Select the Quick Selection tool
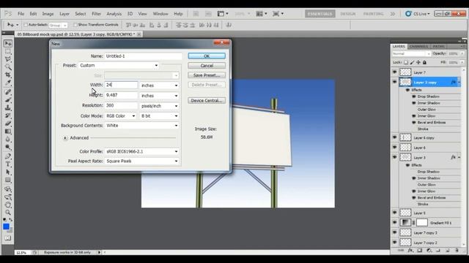This screenshot has width=469, height=263. click(x=8, y=66)
